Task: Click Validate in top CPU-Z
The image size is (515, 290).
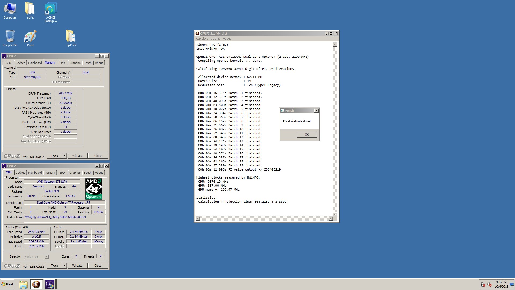Action: click(77, 156)
